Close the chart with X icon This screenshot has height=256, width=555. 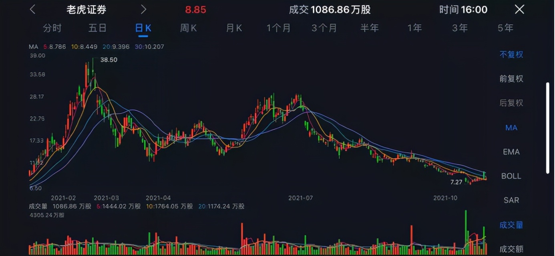tap(519, 10)
